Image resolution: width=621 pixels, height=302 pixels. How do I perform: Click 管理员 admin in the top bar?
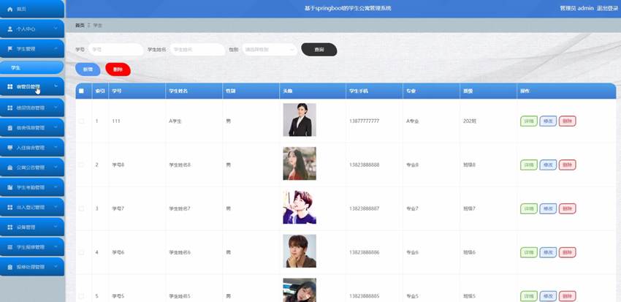click(576, 8)
